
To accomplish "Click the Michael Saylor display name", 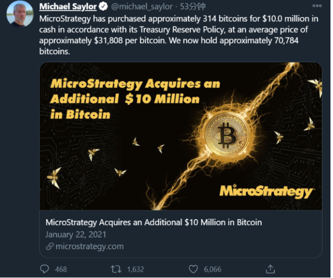I will tap(68, 7).
